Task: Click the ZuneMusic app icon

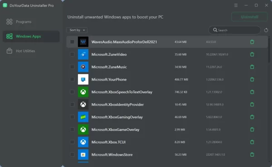Action: [x=83, y=67]
